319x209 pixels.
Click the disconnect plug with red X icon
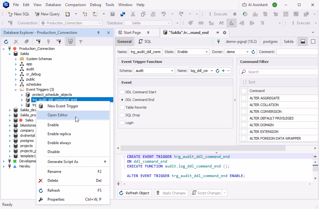tap(59, 42)
